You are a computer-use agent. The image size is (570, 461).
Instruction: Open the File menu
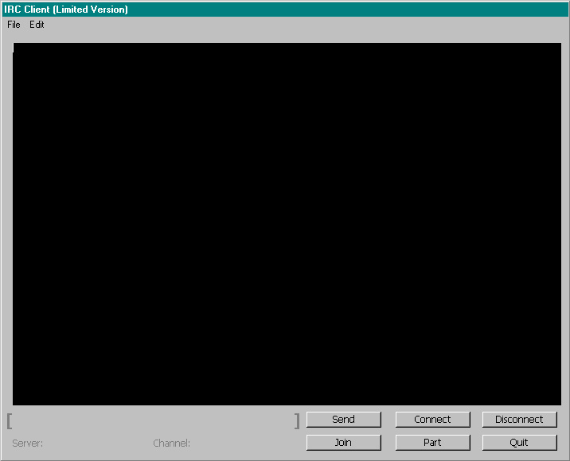tap(14, 25)
